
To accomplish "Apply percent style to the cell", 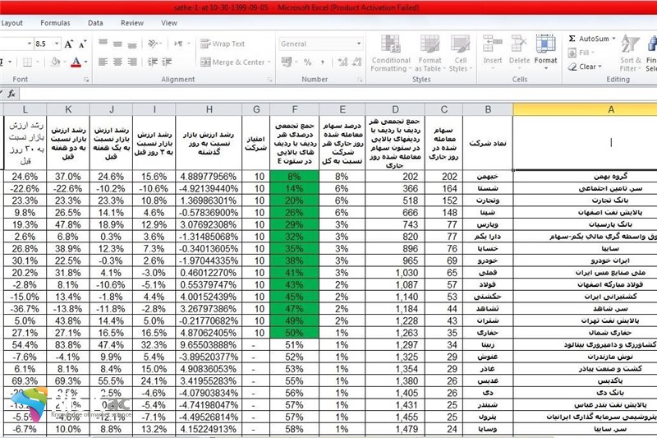I will point(307,62).
